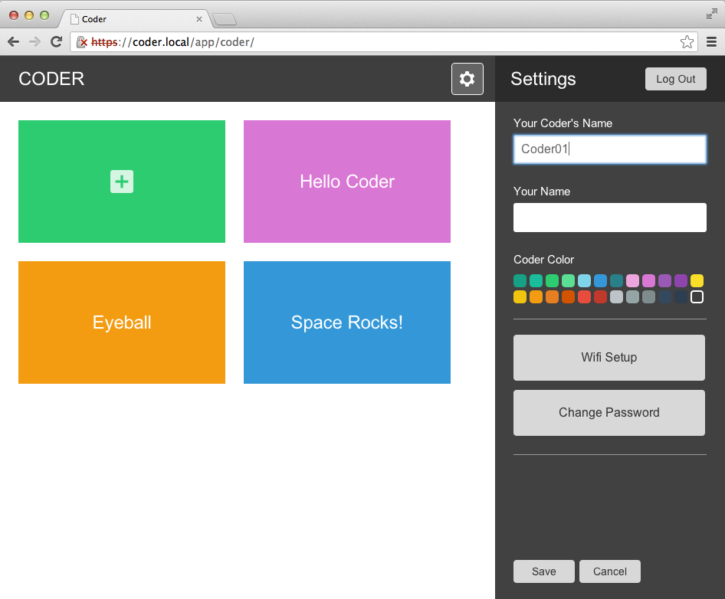The image size is (725, 599).
Task: Click the empty Your Name field
Action: [x=609, y=218]
